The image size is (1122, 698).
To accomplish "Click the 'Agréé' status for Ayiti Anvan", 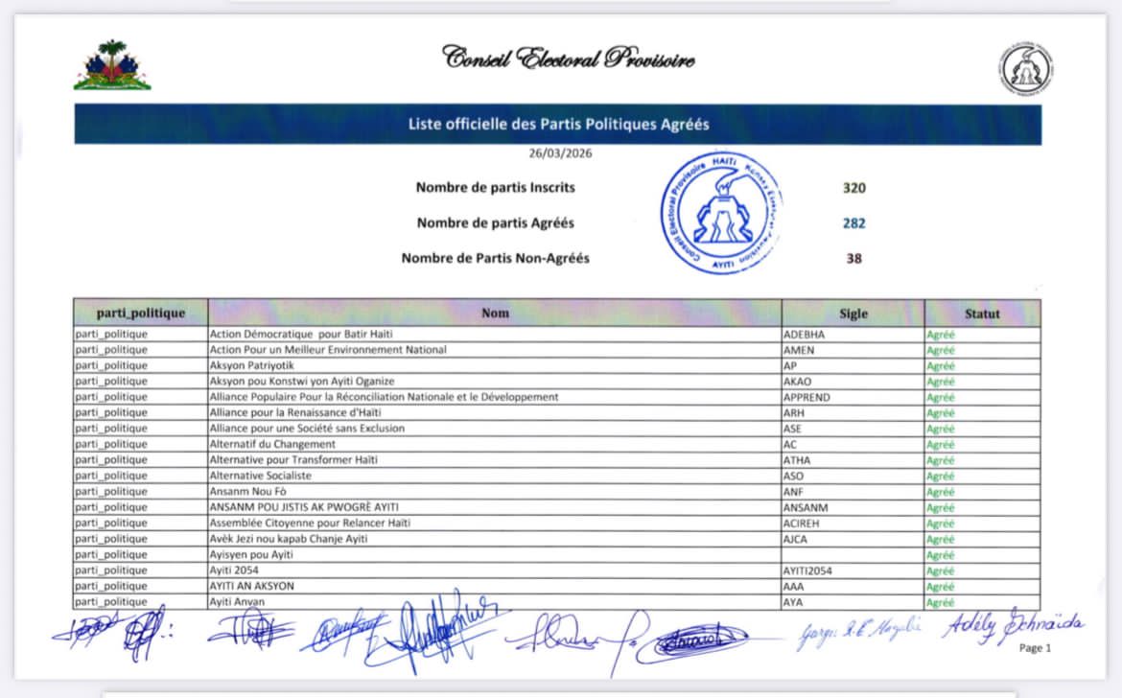I will point(940,602).
